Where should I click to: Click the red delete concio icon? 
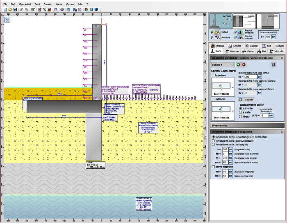click(x=244, y=65)
